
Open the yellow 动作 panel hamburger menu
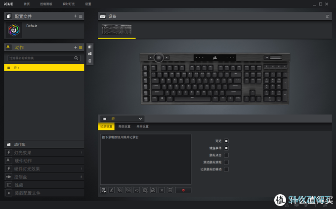[x=81, y=47]
